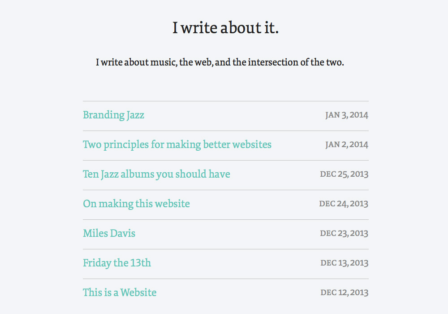
Task: Click the tagline sentence below the heading
Action: tap(220, 62)
